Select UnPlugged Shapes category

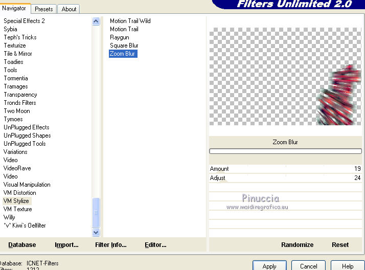(x=27, y=136)
